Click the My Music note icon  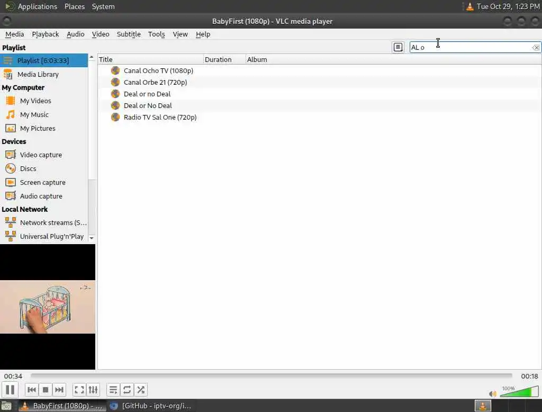click(x=11, y=114)
